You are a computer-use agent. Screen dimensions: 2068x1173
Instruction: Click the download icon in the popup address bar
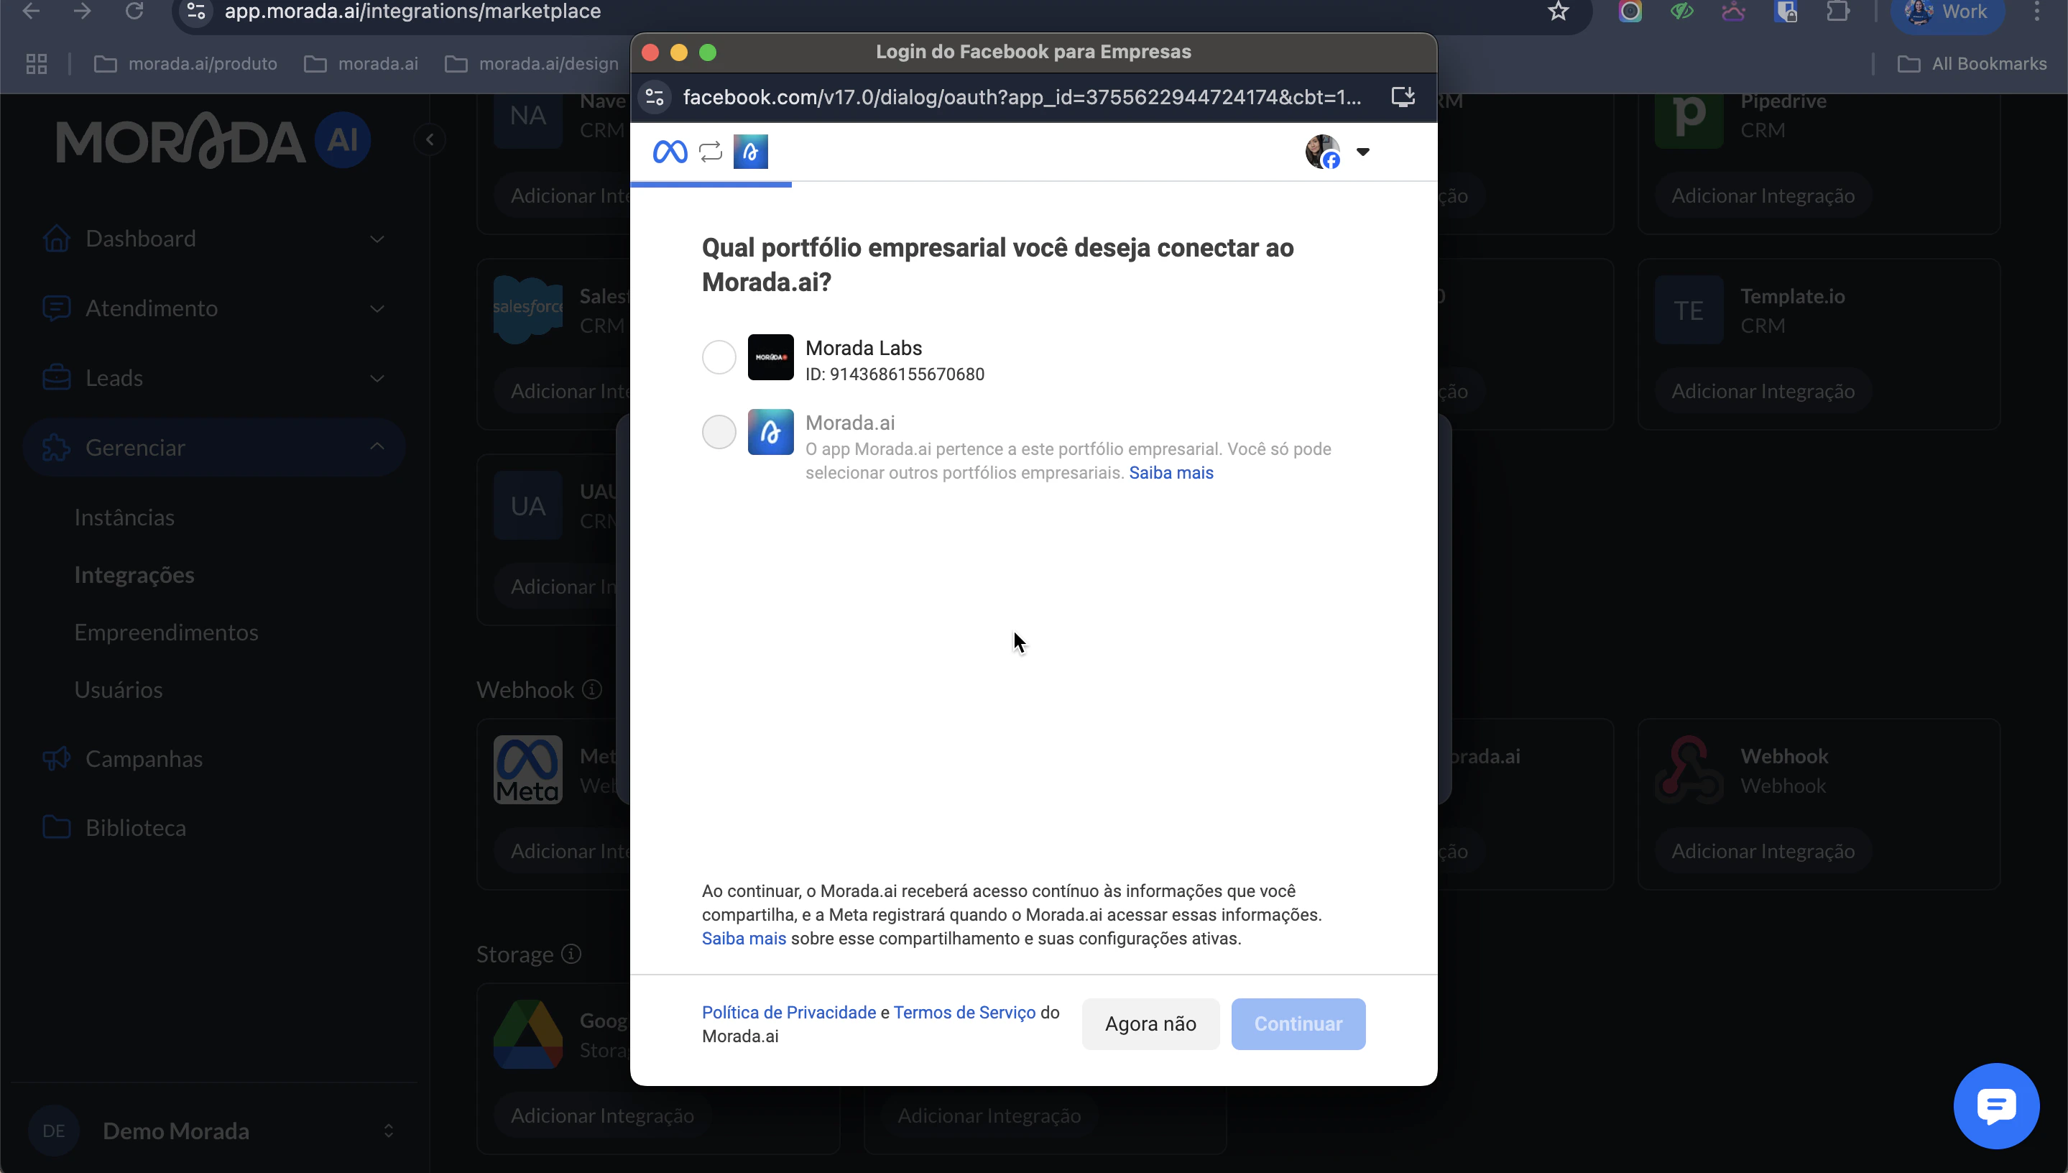tap(1402, 97)
